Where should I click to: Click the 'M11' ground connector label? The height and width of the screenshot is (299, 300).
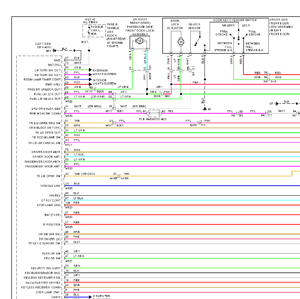[48, 51]
